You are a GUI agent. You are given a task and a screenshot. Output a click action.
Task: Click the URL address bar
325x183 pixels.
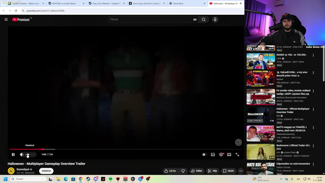click(x=132, y=11)
